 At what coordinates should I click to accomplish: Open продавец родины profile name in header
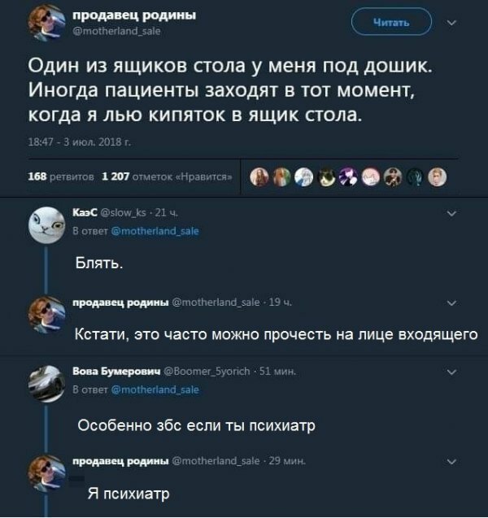(x=134, y=15)
